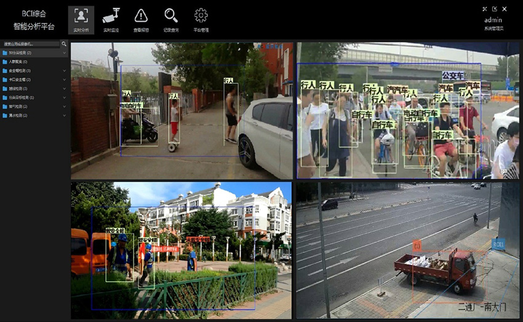Image resolution: width=523 pixels, height=322 pixels.
Task: Select the red truck road video feed
Action: click(x=407, y=250)
